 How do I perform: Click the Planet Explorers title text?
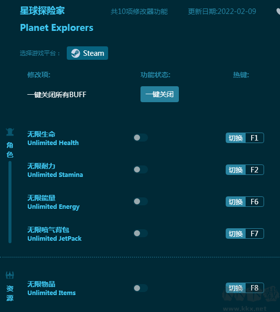click(57, 27)
